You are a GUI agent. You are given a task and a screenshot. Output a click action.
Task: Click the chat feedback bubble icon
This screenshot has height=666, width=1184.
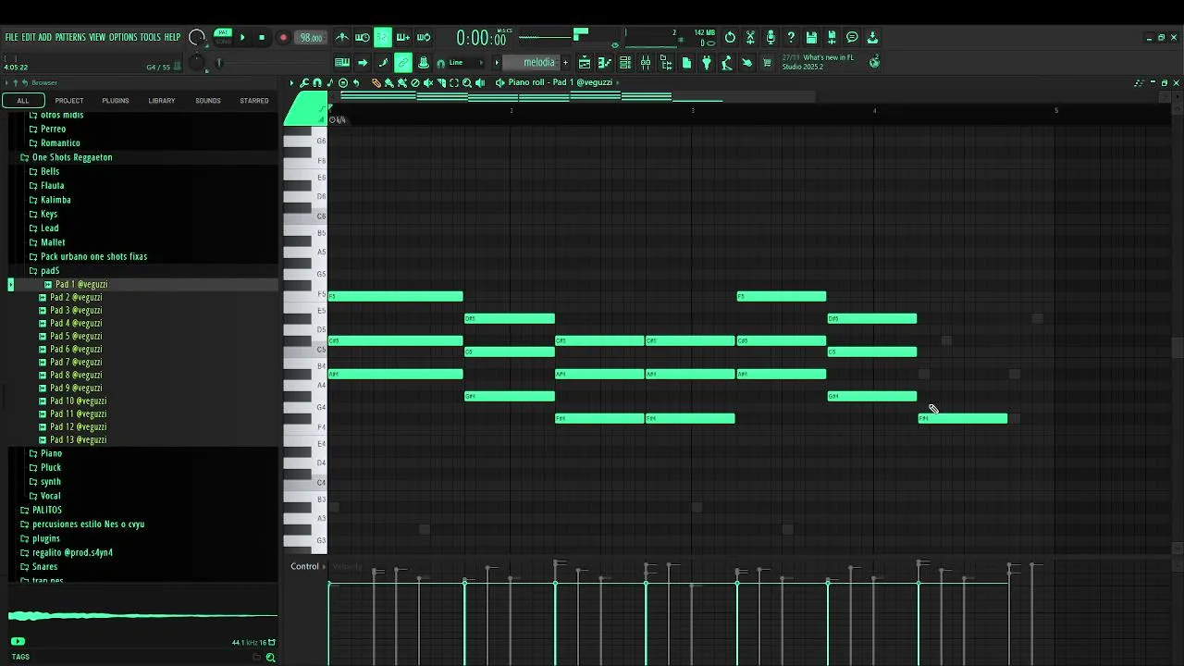(852, 38)
